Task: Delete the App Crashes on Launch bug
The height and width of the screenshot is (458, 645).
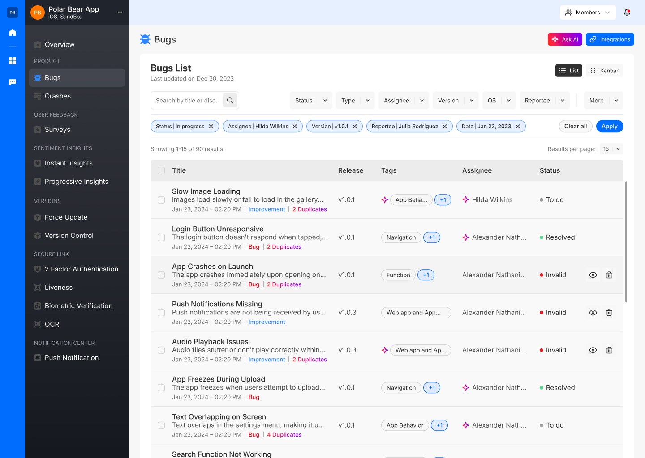Action: [x=609, y=275]
